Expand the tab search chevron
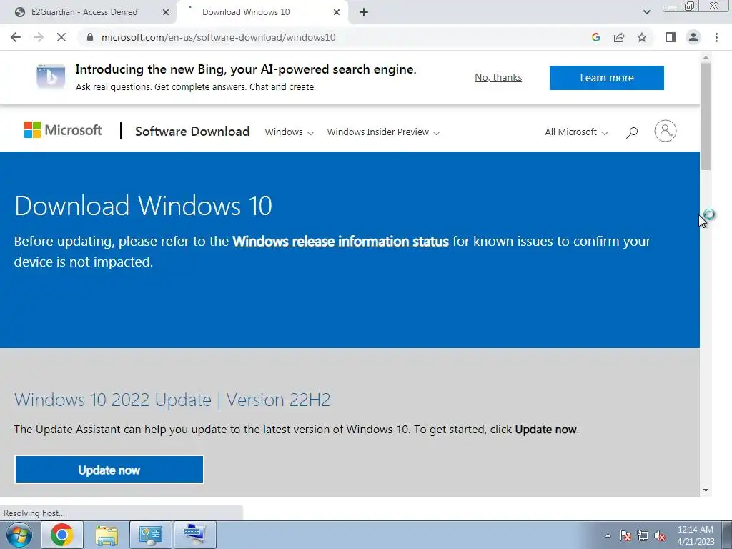The height and width of the screenshot is (549, 732). coord(646,12)
